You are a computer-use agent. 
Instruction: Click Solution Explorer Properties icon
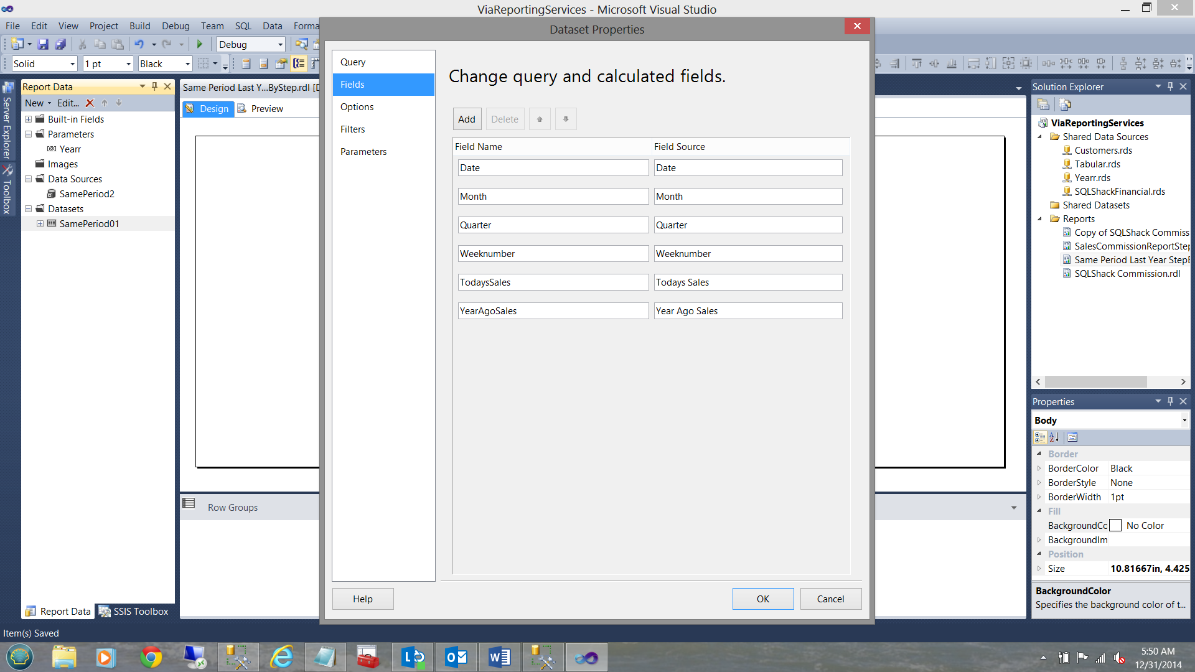click(1043, 105)
